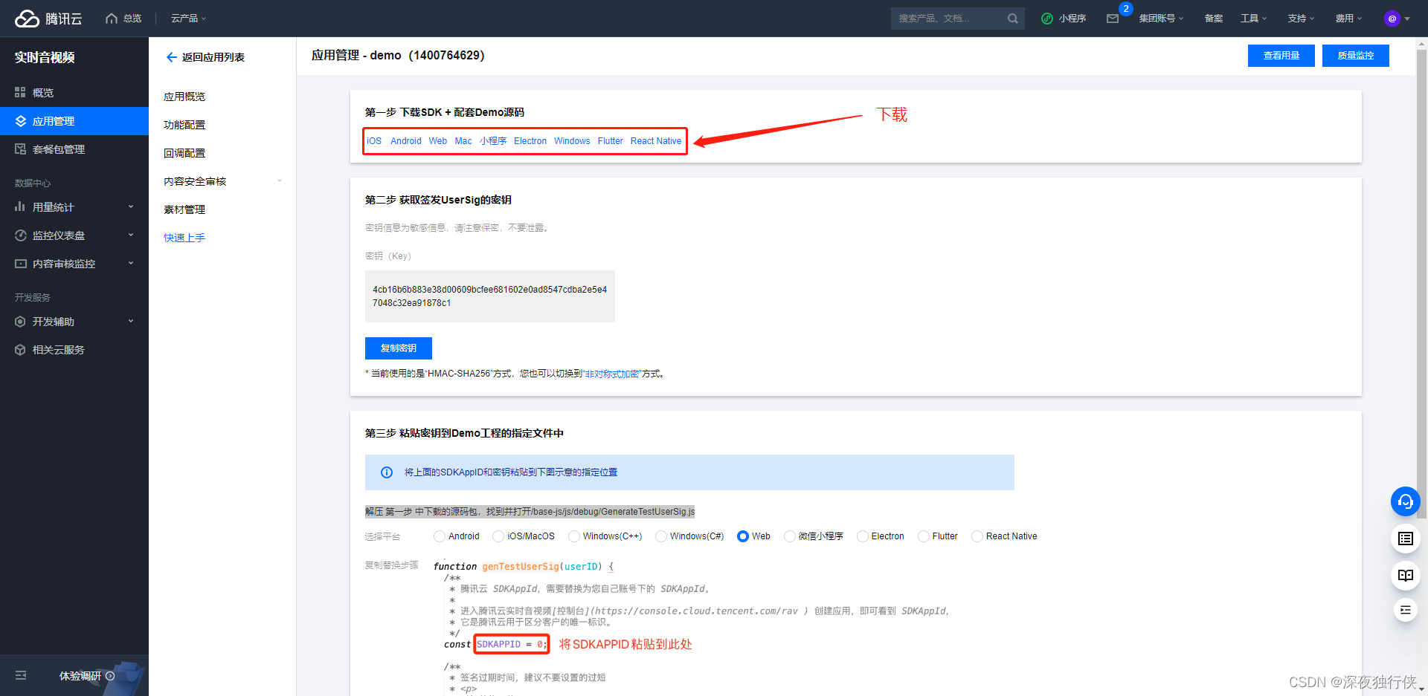Expand the 内容审核监控 sidebar section
Viewport: 1428px width, 696px height.
pos(131,264)
